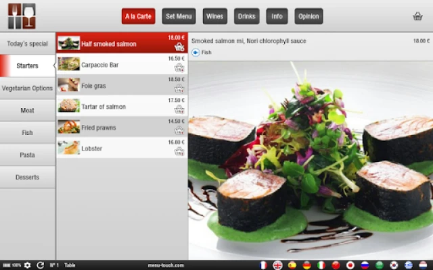This screenshot has height=270, width=433.
Task: Click the refresh icon in bottom bar
Action: coord(40,265)
